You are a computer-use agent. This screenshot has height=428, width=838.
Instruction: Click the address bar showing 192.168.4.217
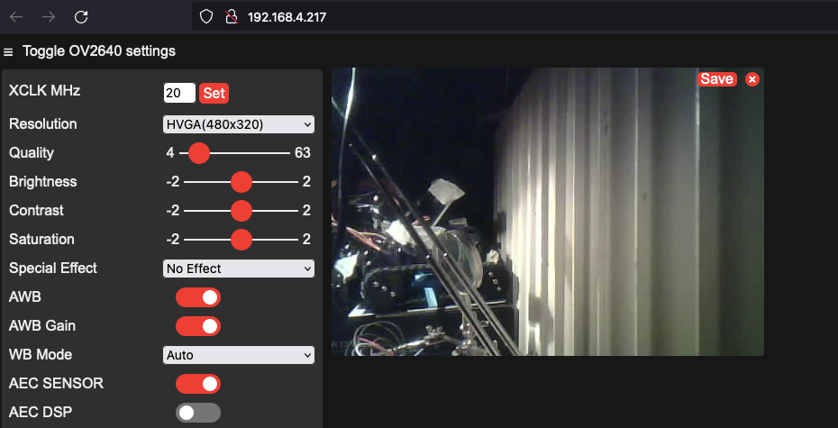click(x=513, y=17)
